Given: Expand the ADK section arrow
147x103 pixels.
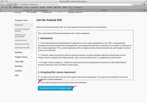Looking at the screenshot, I should point(31,75).
